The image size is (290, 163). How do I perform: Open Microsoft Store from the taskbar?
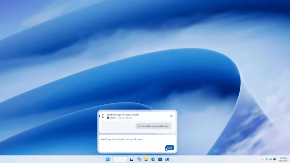pyautogui.click(x=160, y=159)
